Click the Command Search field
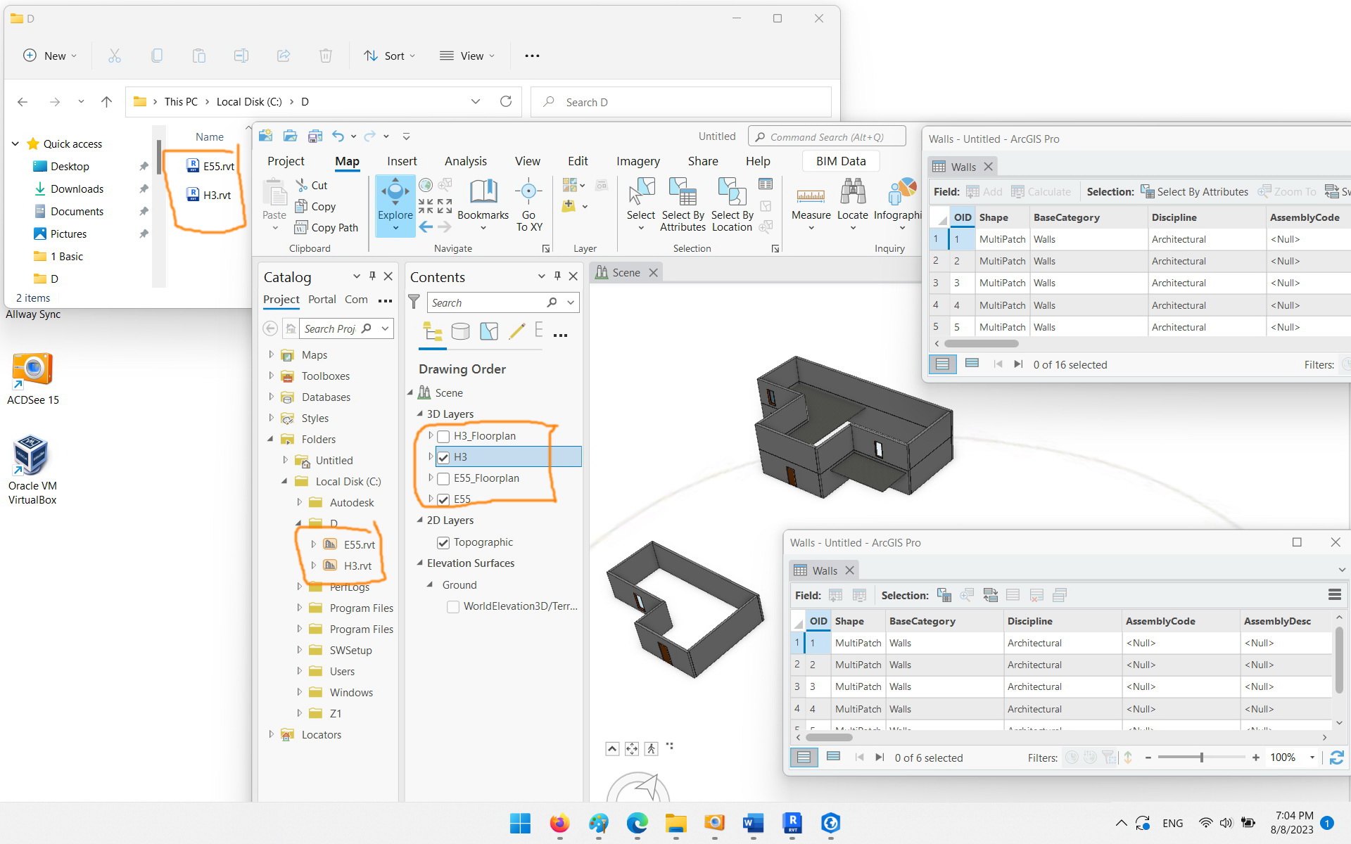 coord(827,136)
